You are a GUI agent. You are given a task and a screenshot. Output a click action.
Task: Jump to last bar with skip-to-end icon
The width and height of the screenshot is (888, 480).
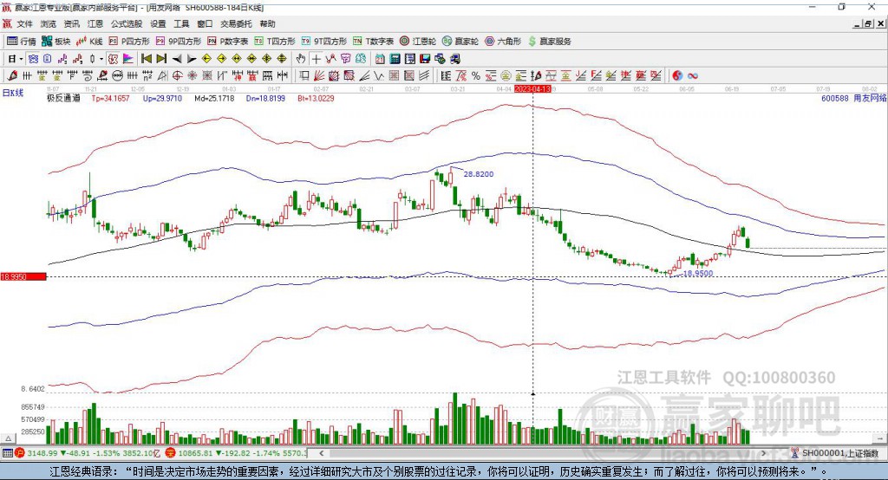[161, 59]
